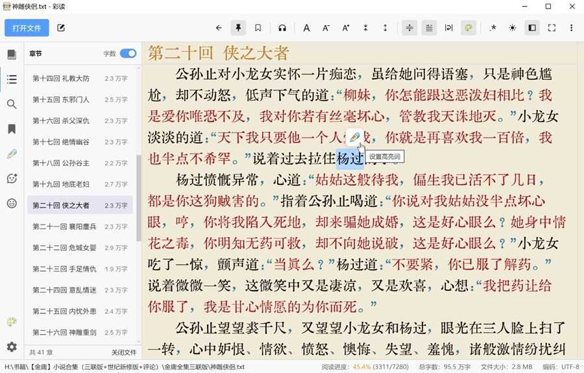Select chapter 第二十四回 意乱情迷
The width and height of the screenshot is (584, 373).
pyautogui.click(x=80, y=290)
